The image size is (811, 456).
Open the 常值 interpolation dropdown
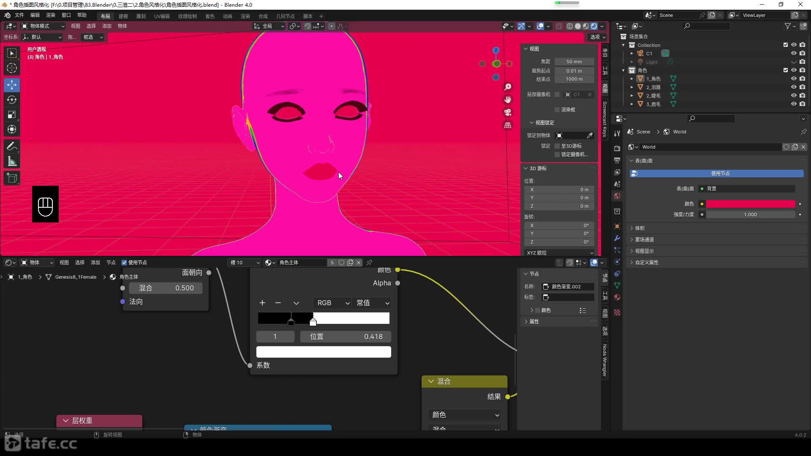pos(372,303)
